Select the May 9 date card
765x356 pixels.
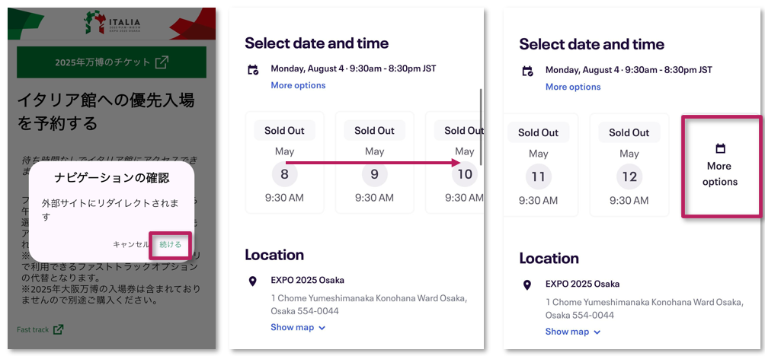click(x=374, y=162)
